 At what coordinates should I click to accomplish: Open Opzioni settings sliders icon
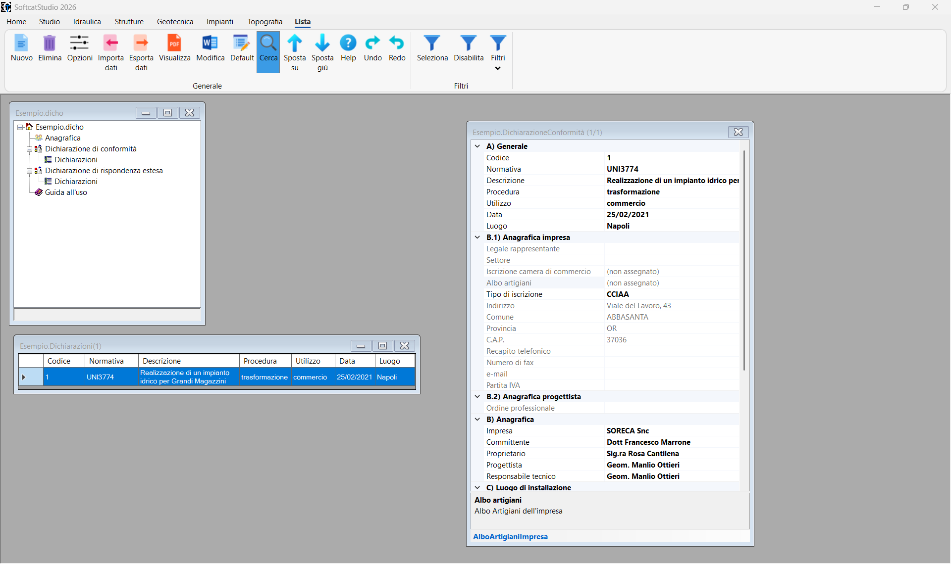[x=79, y=43]
